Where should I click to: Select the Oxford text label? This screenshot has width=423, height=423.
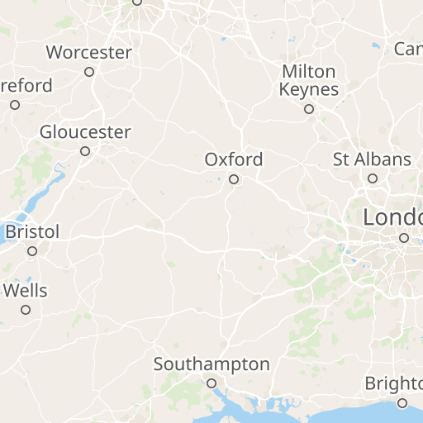click(x=234, y=159)
